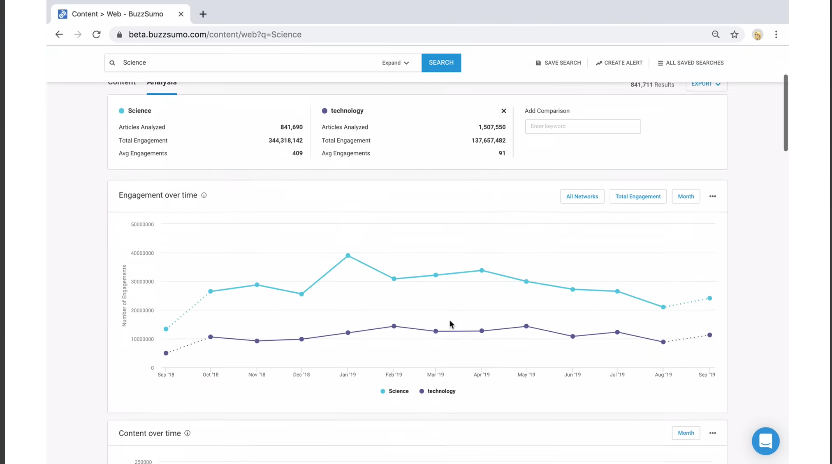Click the Science keyword label in legend
Screen dimensions: 832x464
[x=398, y=391]
